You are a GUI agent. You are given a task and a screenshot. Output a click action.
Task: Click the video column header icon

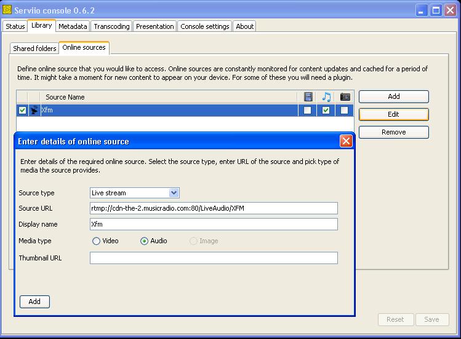click(x=308, y=97)
